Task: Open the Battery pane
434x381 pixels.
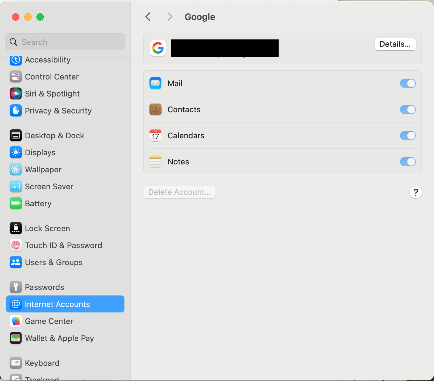Action: pos(65,204)
